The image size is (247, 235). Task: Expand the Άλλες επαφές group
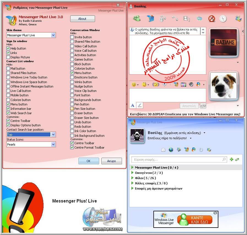point(132,183)
